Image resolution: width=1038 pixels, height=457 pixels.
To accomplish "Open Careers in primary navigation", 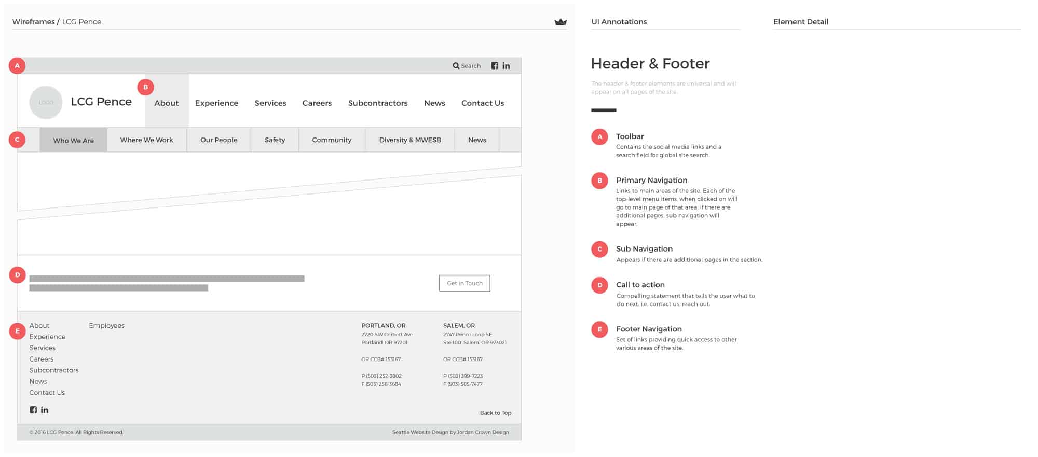I will click(x=317, y=103).
